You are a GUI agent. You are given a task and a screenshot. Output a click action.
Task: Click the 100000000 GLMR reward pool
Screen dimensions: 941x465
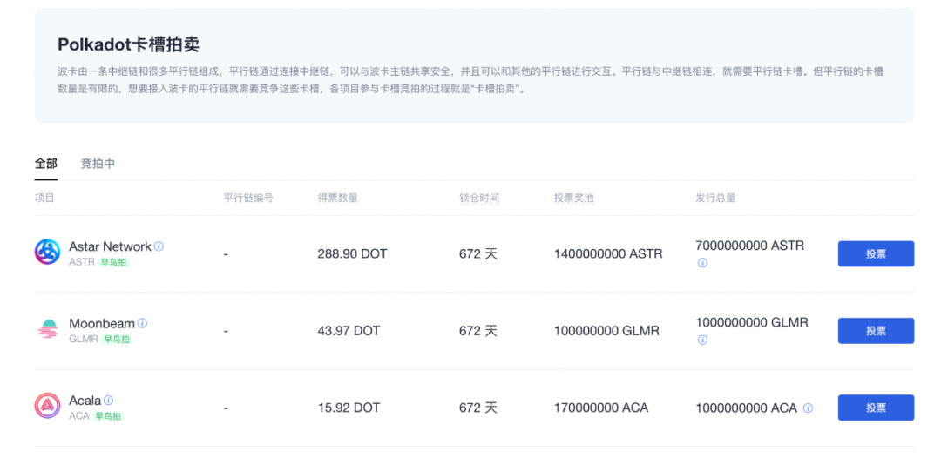pos(606,331)
